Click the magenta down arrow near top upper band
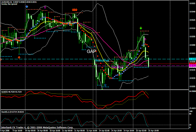Image resolution: width=196 pixels, height=132 pixels. click(45, 8)
